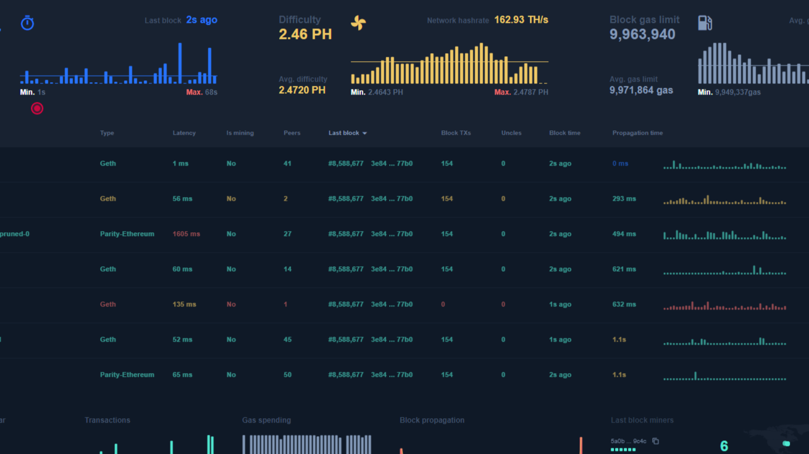Click the blue block time bar chart
The height and width of the screenshot is (454, 809).
point(119,63)
